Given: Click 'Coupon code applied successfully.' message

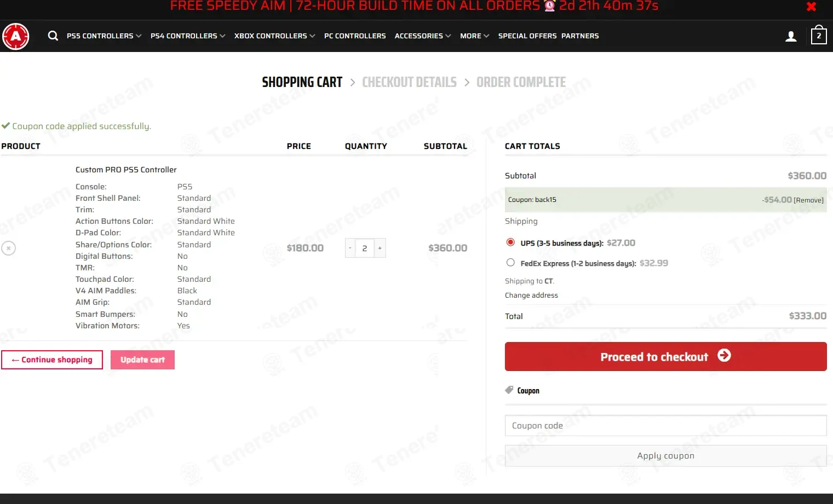Looking at the screenshot, I should [x=82, y=126].
